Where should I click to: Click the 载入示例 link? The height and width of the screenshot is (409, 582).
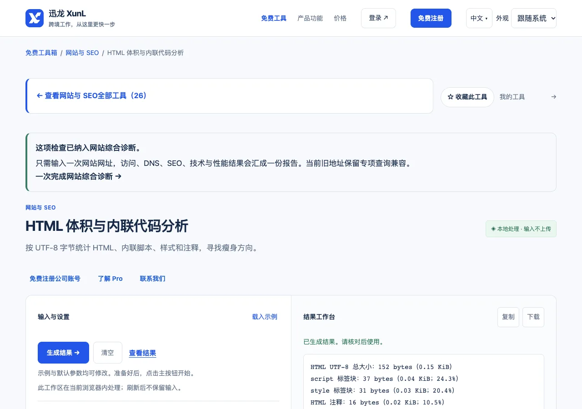click(265, 317)
